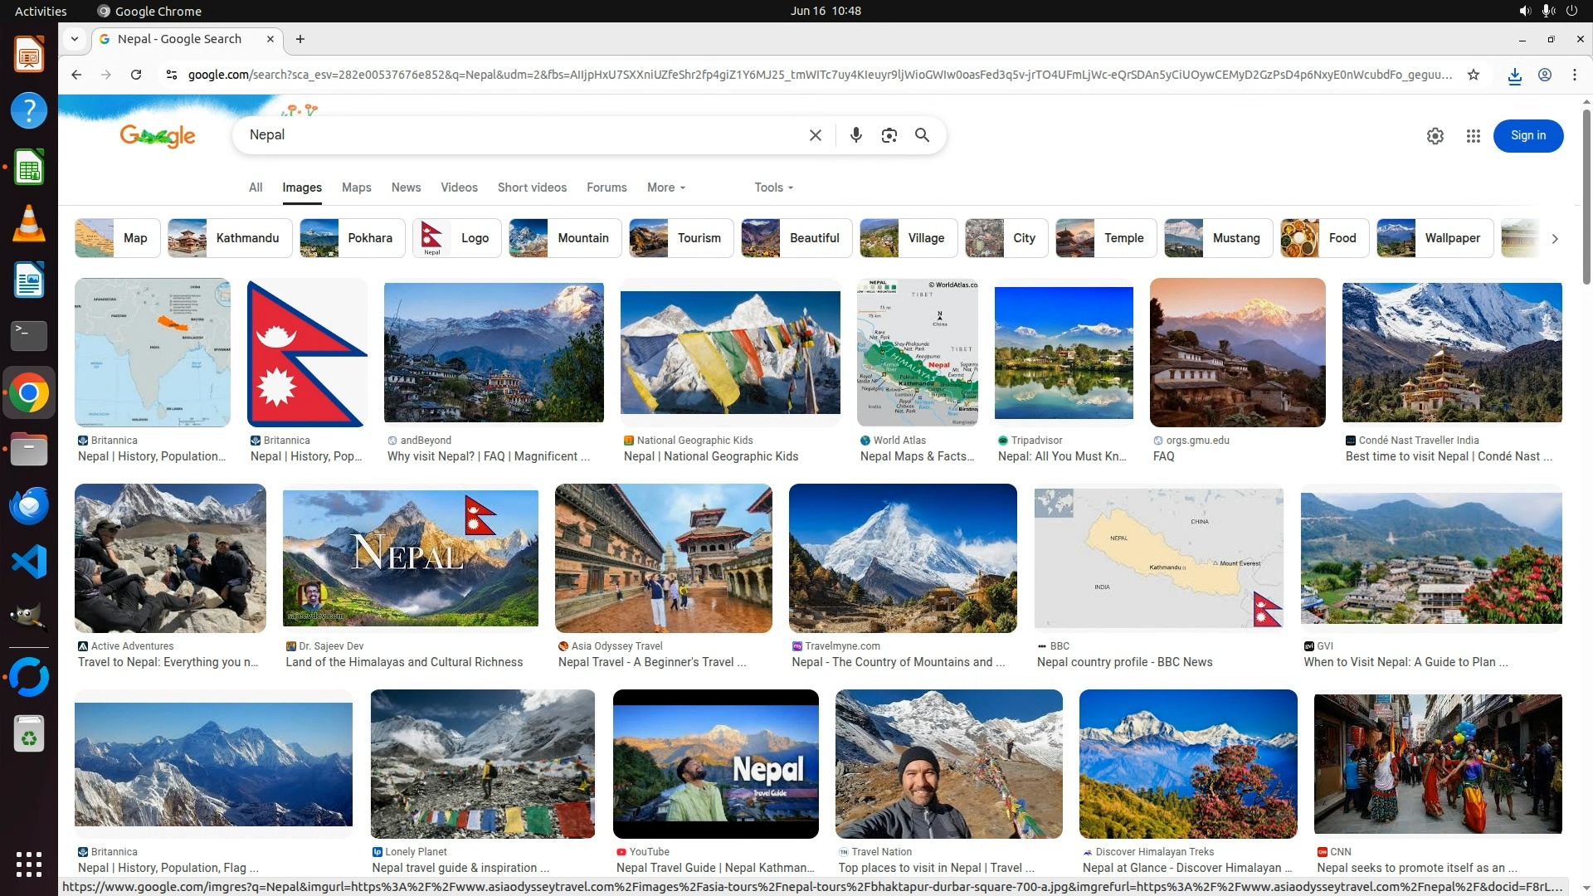Bookmark this page with star icon
Viewport: 1593px width, 896px height.
tap(1473, 75)
